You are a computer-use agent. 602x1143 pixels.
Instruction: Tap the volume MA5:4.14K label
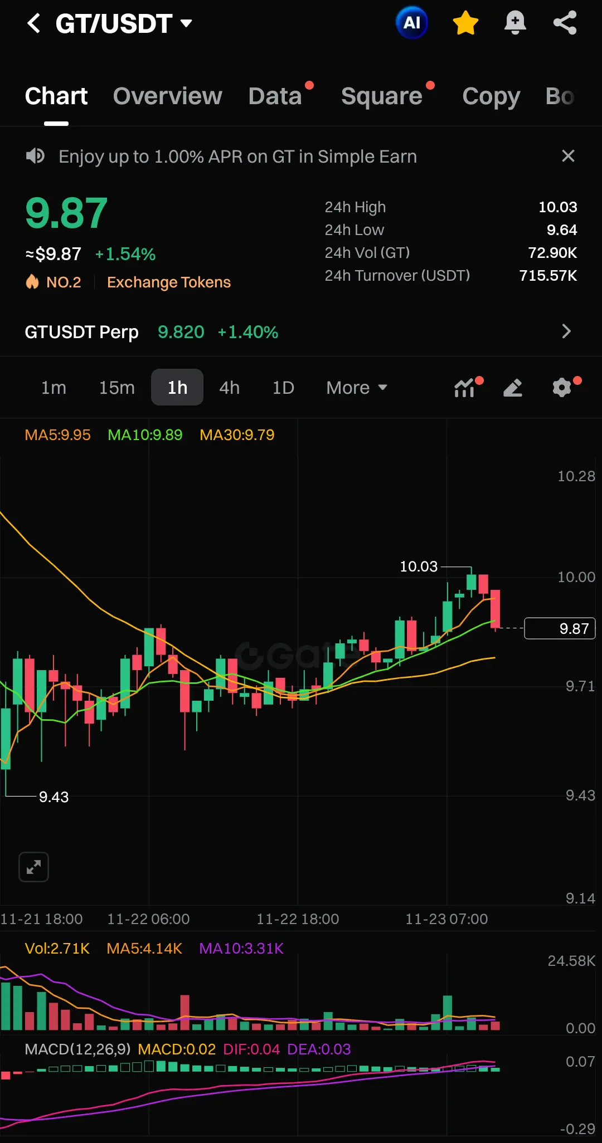point(144,949)
